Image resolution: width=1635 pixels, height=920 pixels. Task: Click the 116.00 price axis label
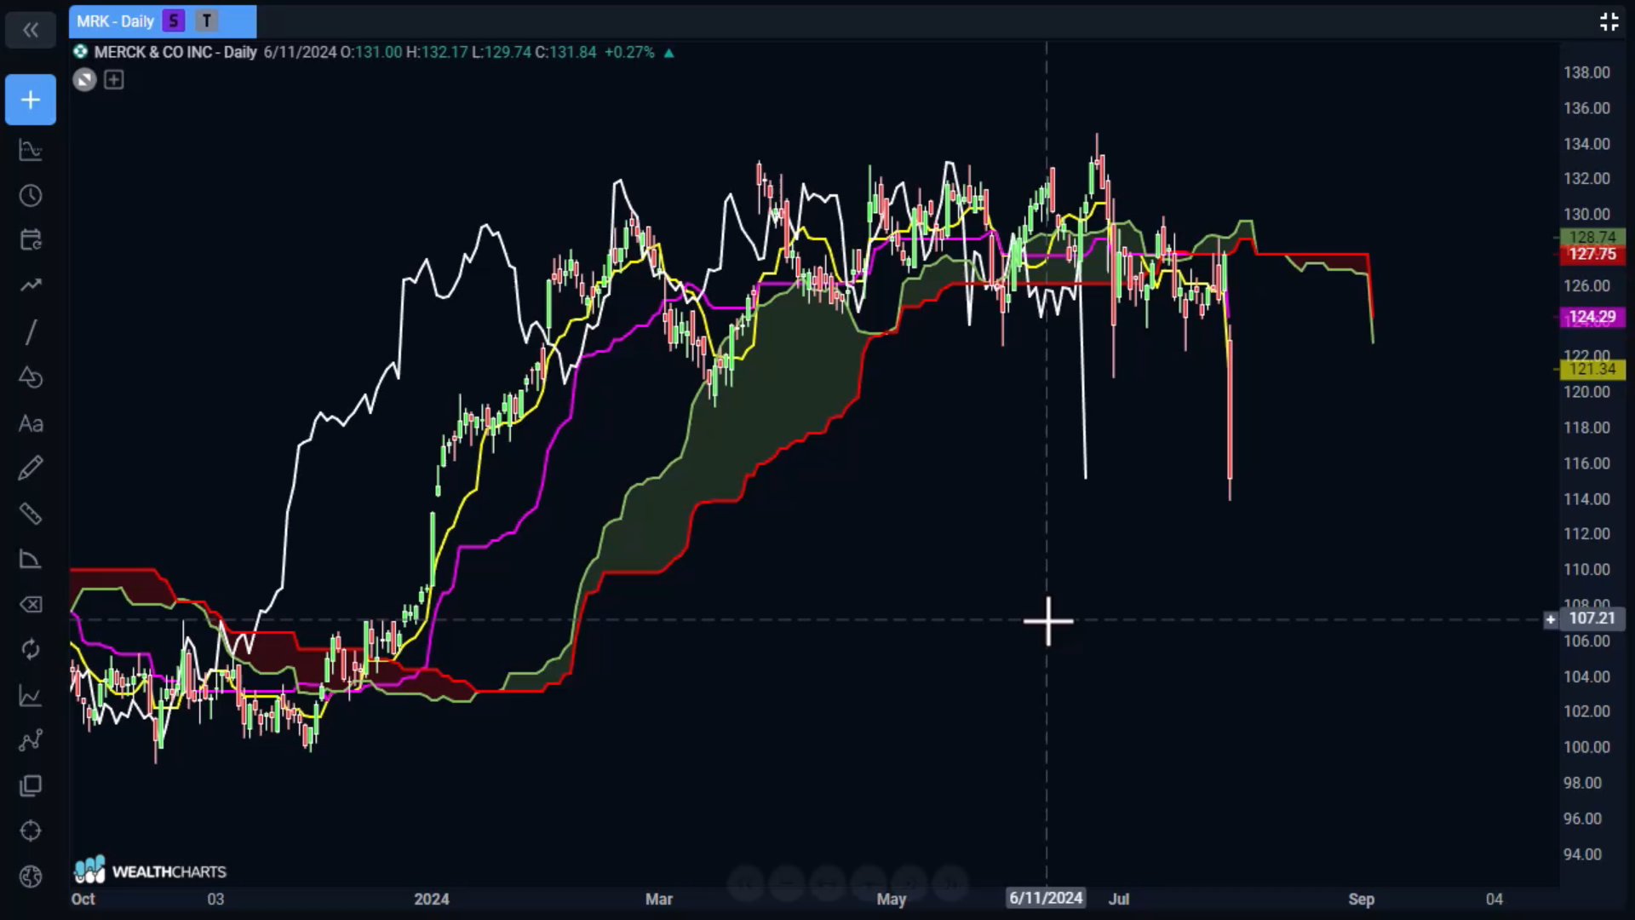[1586, 463]
